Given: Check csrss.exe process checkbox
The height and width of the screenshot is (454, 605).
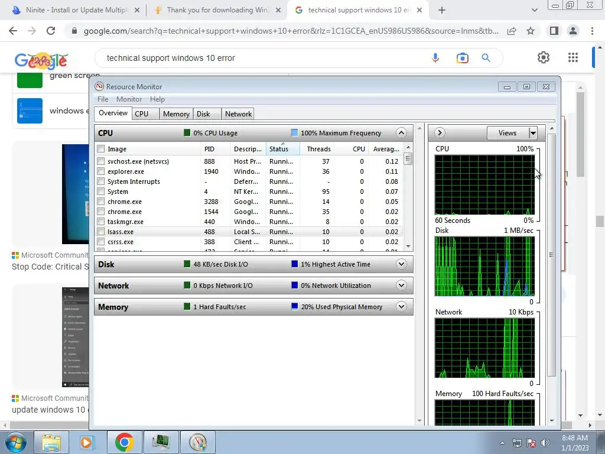Looking at the screenshot, I should tap(100, 242).
